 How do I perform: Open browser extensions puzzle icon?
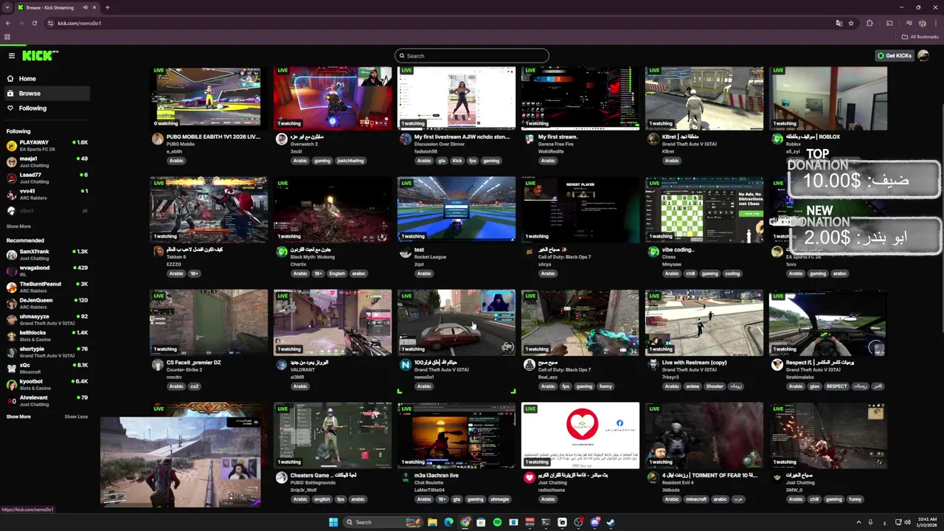pos(870,23)
